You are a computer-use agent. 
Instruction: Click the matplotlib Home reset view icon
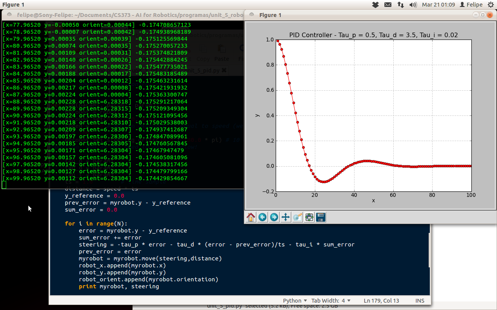(251, 217)
